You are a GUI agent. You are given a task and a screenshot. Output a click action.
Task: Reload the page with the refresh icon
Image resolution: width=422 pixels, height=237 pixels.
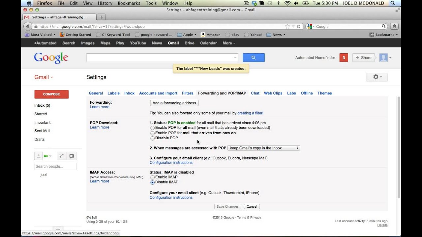(299, 26)
